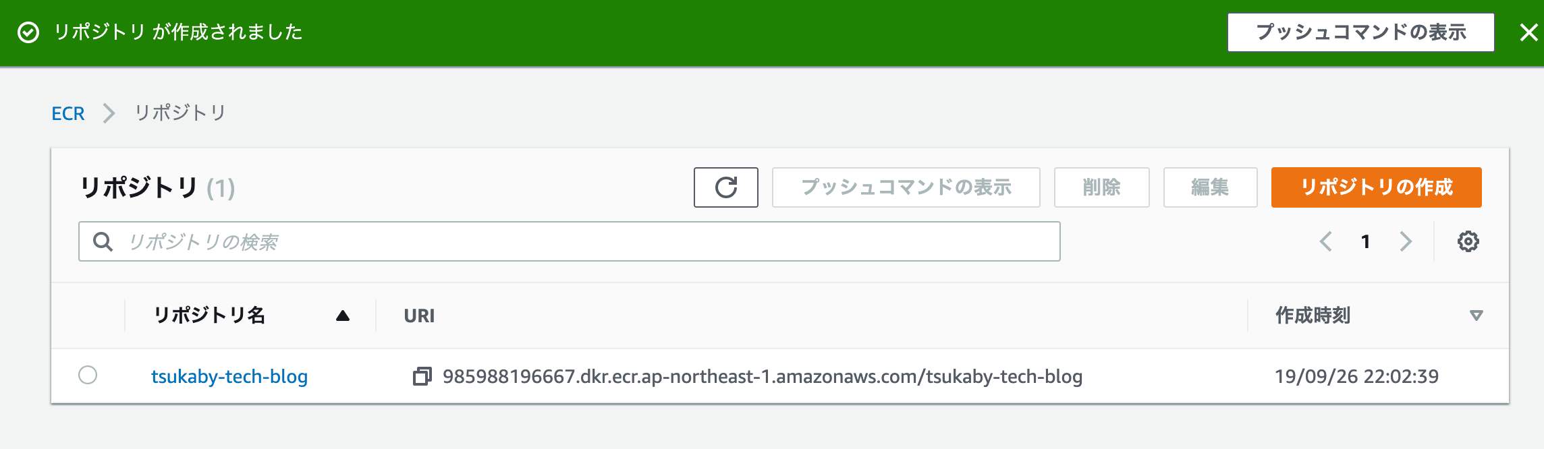
Task: Sort by repository name ascending arrow
Action: (x=343, y=316)
